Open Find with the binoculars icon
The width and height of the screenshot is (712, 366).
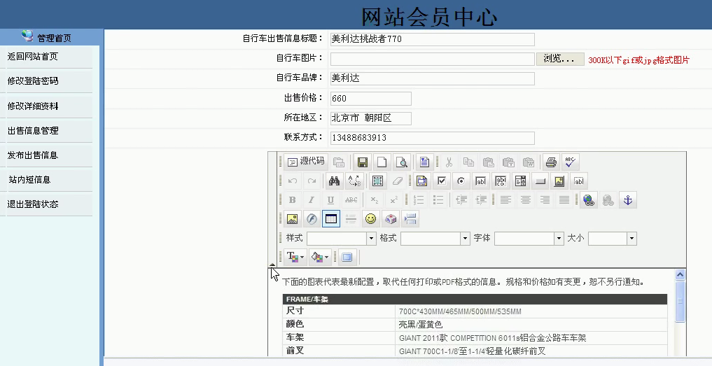click(334, 181)
